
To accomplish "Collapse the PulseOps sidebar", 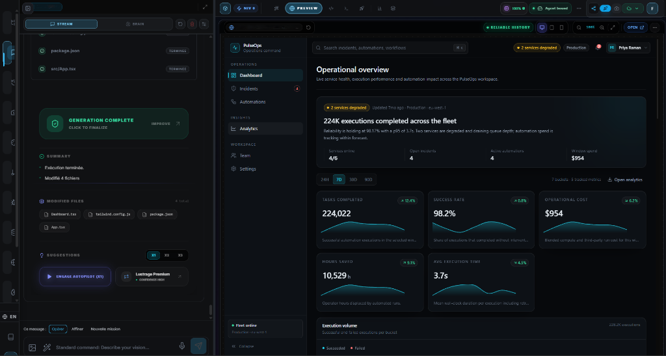I will tap(243, 346).
